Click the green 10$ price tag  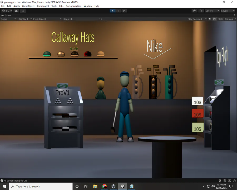198,127
